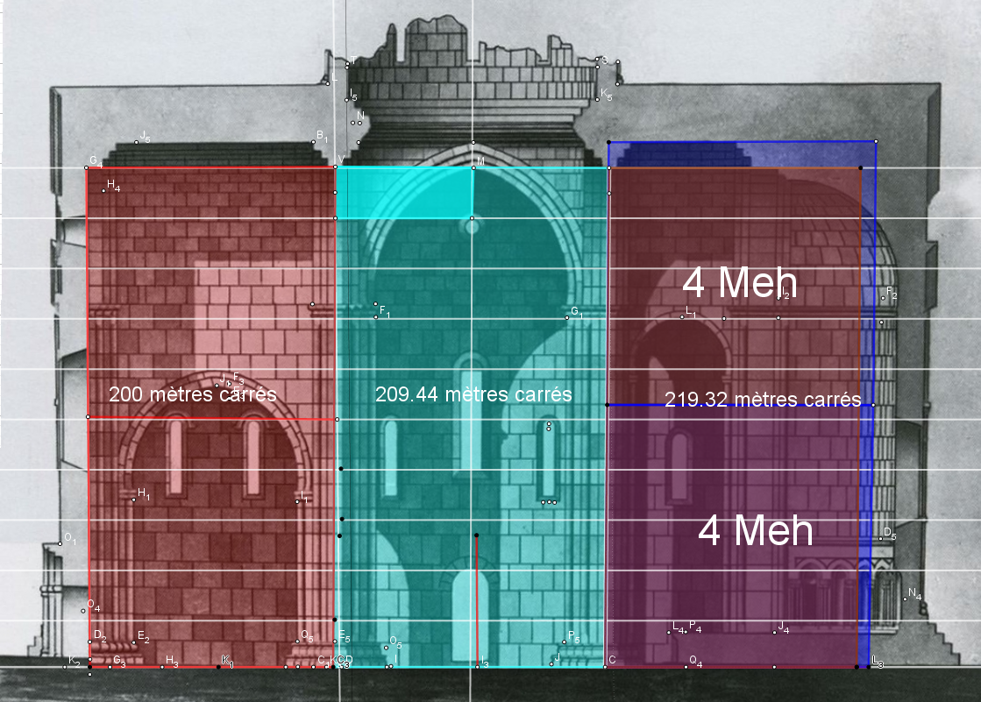Click point G4 at red rectangle corner
The image size is (981, 702).
point(88,168)
